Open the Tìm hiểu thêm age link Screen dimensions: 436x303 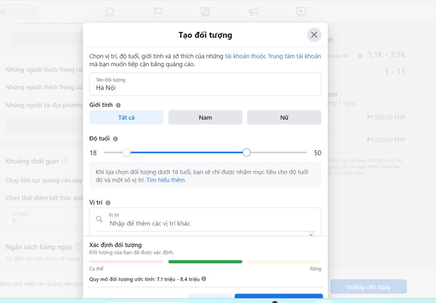[166, 180]
